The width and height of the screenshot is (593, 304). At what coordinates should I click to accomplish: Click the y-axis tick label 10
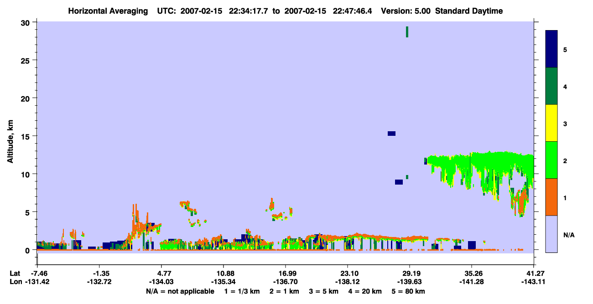tap(26, 174)
